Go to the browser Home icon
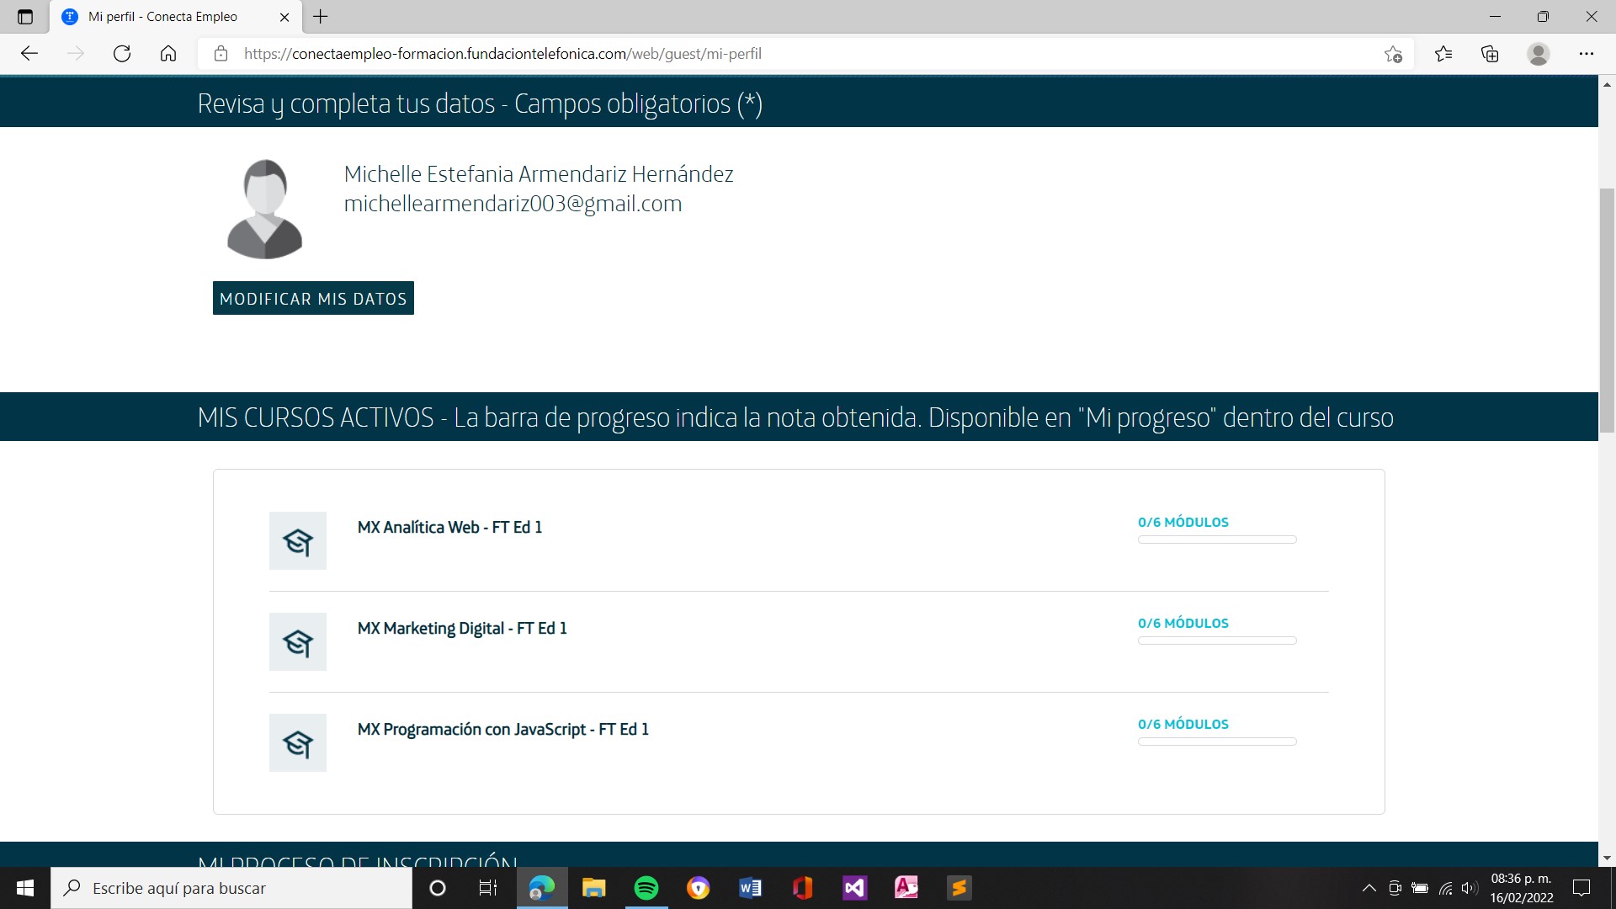This screenshot has height=909, width=1616. (168, 54)
